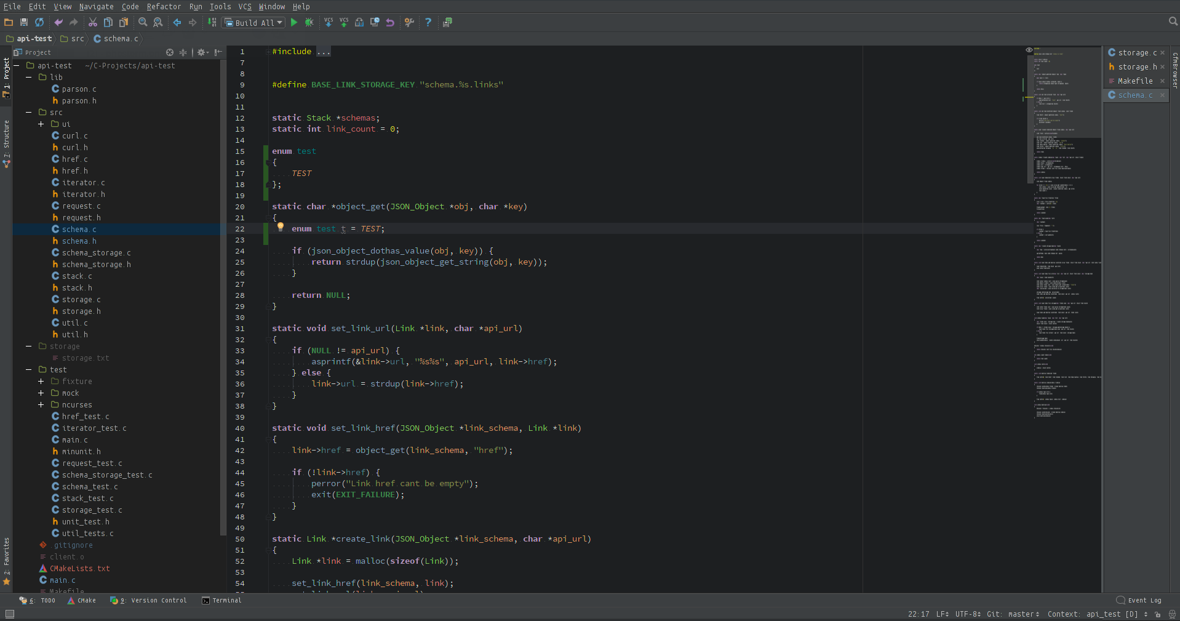
Task: Open the Context api_test selector
Action: pos(1098,614)
